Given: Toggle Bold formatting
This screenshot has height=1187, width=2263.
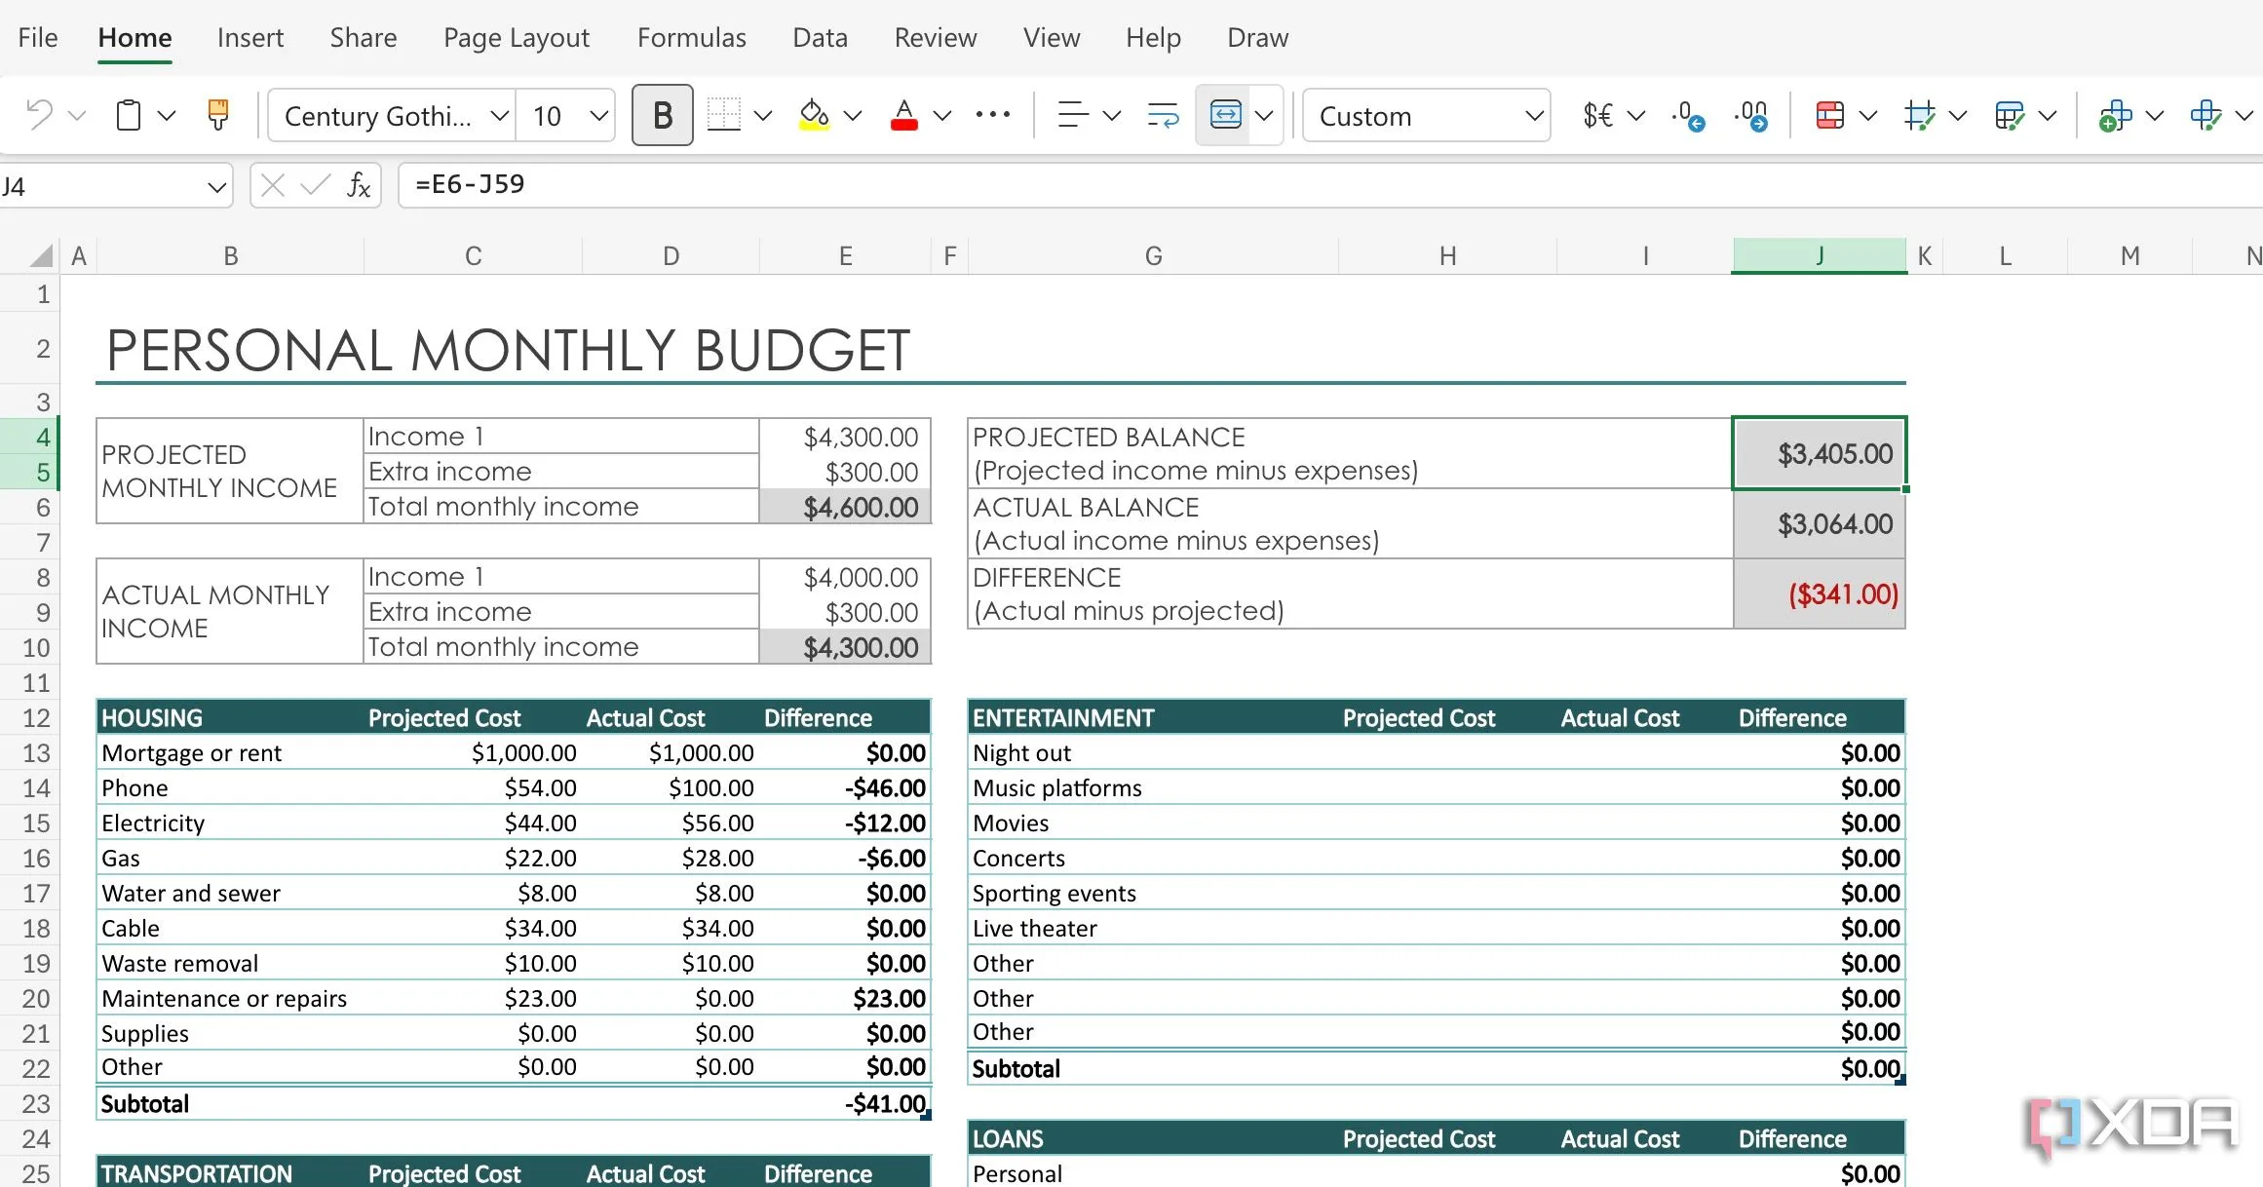Looking at the screenshot, I should point(663,115).
